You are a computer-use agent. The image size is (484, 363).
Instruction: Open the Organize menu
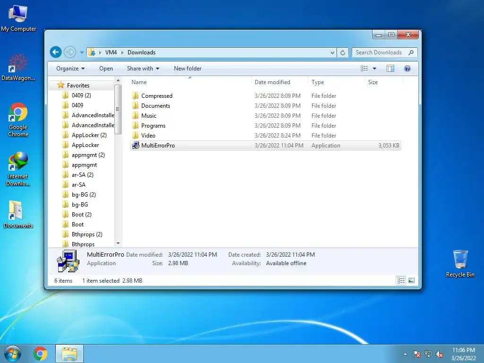point(70,69)
